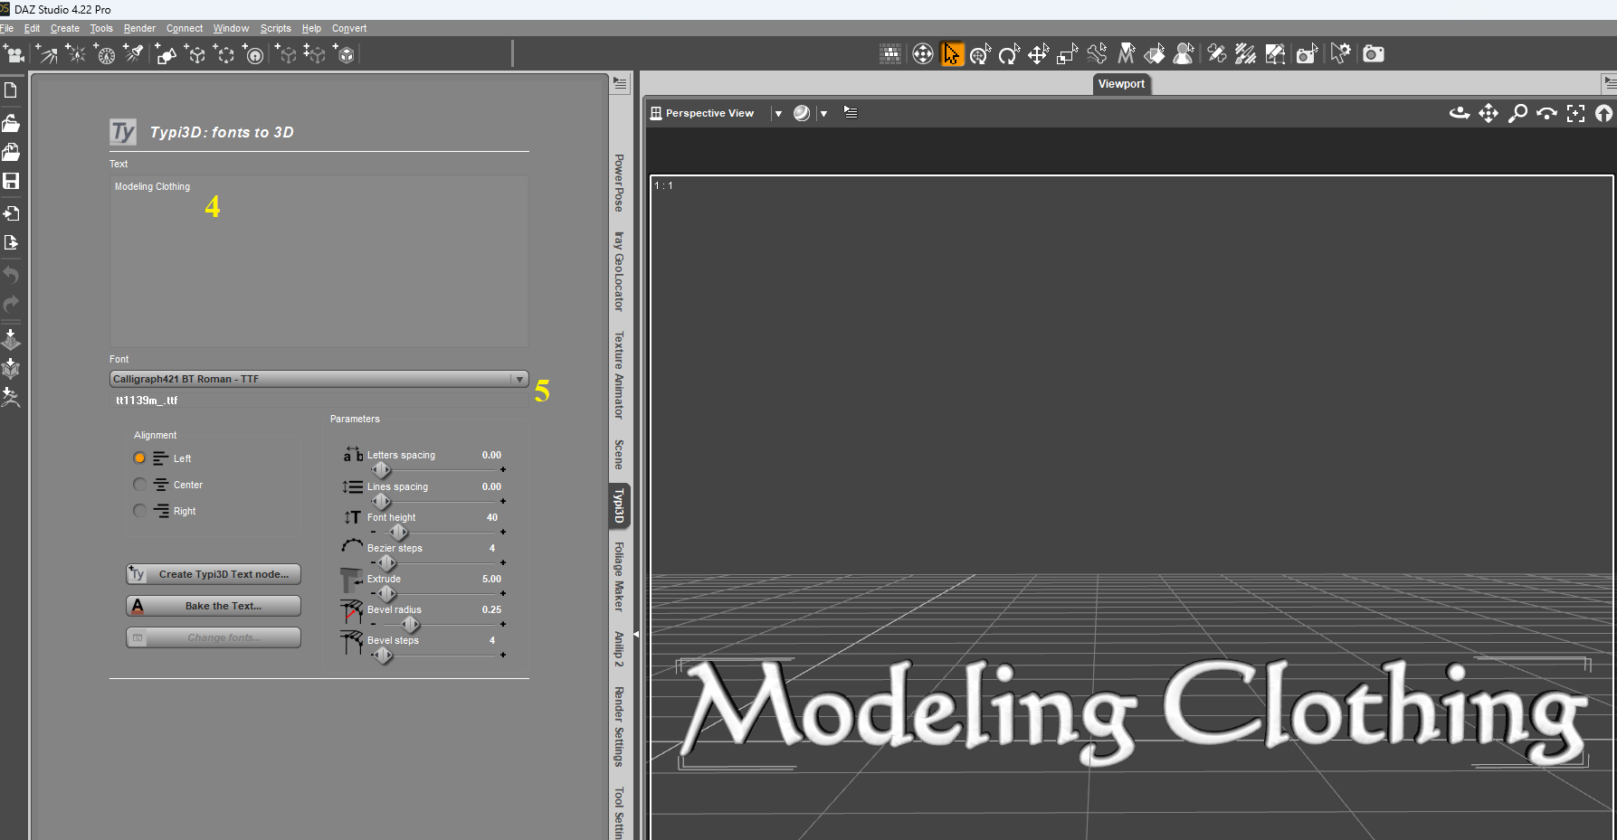Screen dimensions: 1617x840
Task: Click Create Typi3D Text node button
Action: 214,574
